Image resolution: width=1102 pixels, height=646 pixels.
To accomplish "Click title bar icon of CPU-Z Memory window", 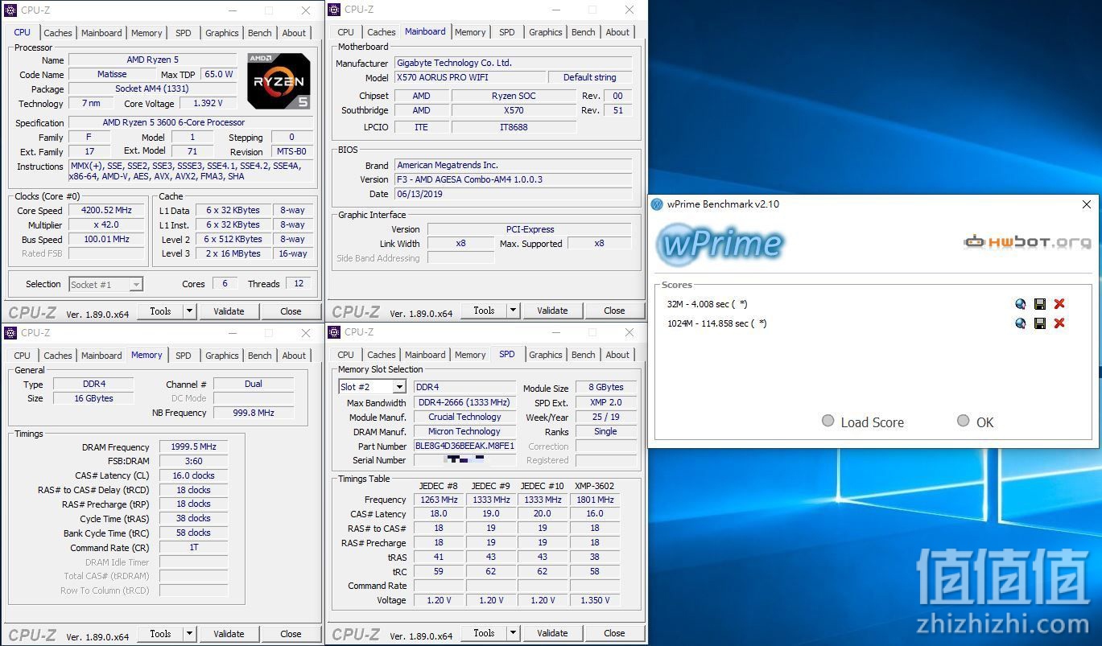I will pyautogui.click(x=11, y=333).
